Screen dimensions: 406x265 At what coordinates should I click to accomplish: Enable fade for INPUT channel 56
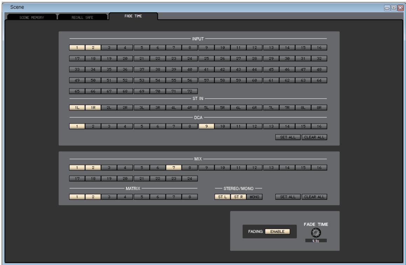click(x=190, y=80)
